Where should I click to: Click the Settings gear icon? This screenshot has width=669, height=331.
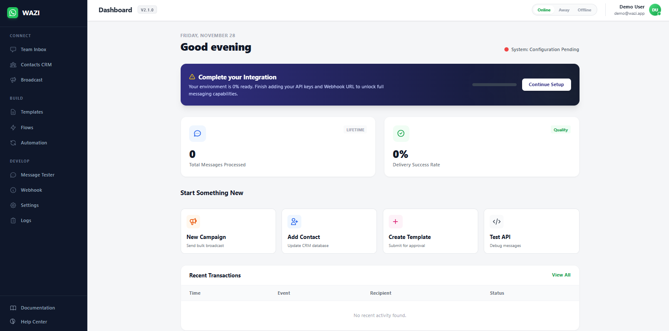13,205
